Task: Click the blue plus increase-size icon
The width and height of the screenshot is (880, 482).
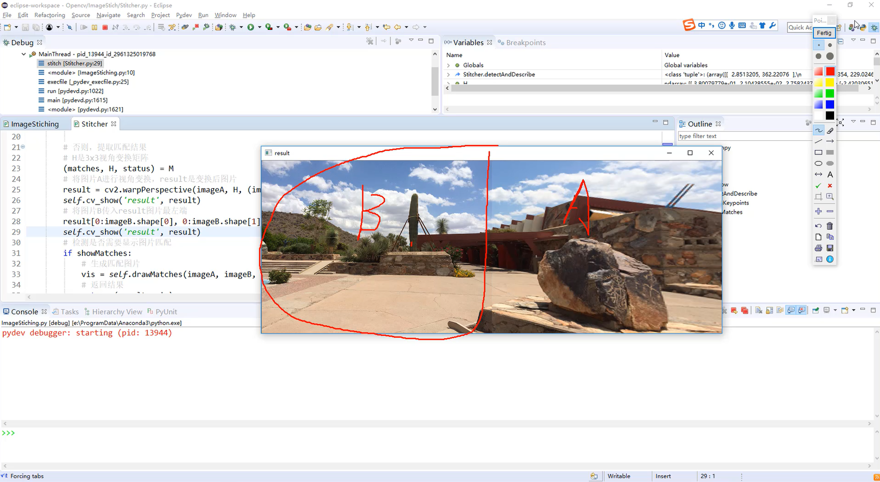Action: tap(819, 211)
